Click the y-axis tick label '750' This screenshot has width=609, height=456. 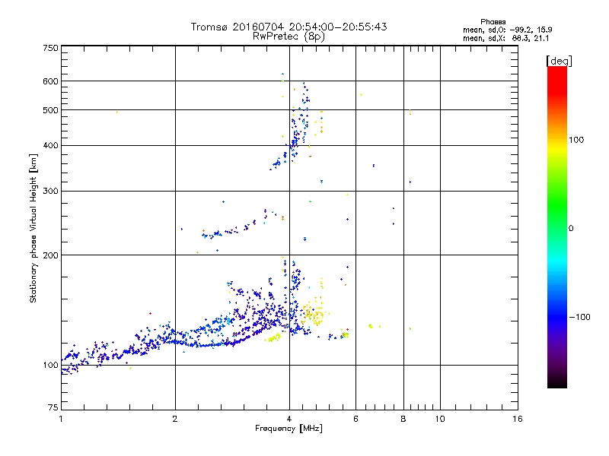50,48
